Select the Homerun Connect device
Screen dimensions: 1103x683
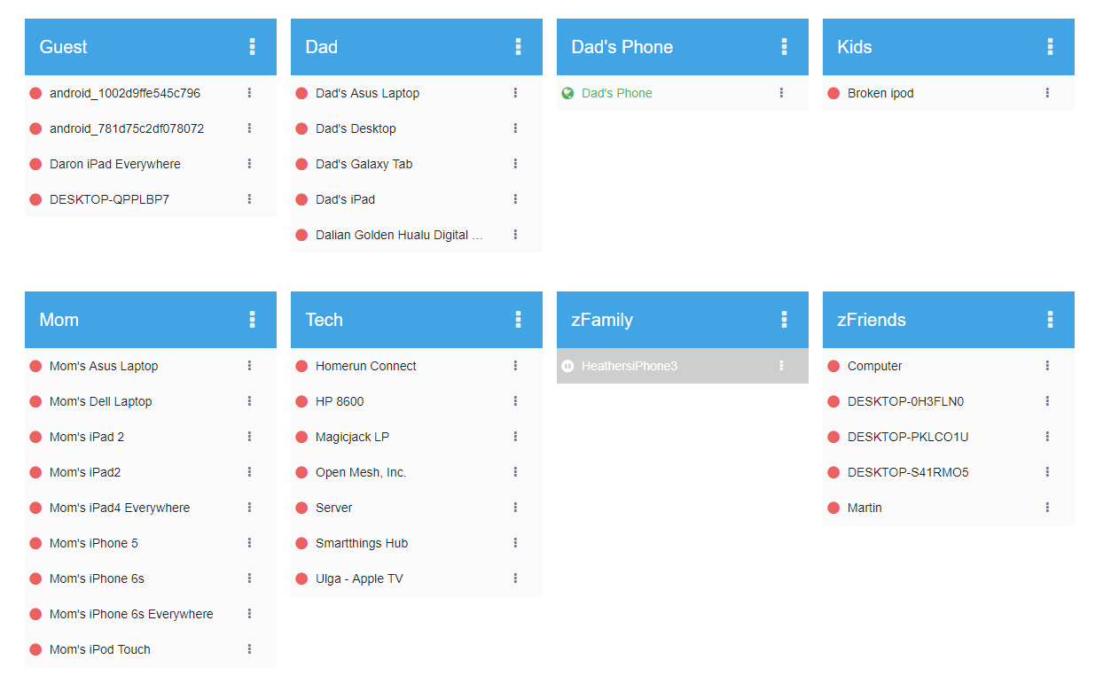tap(417, 366)
